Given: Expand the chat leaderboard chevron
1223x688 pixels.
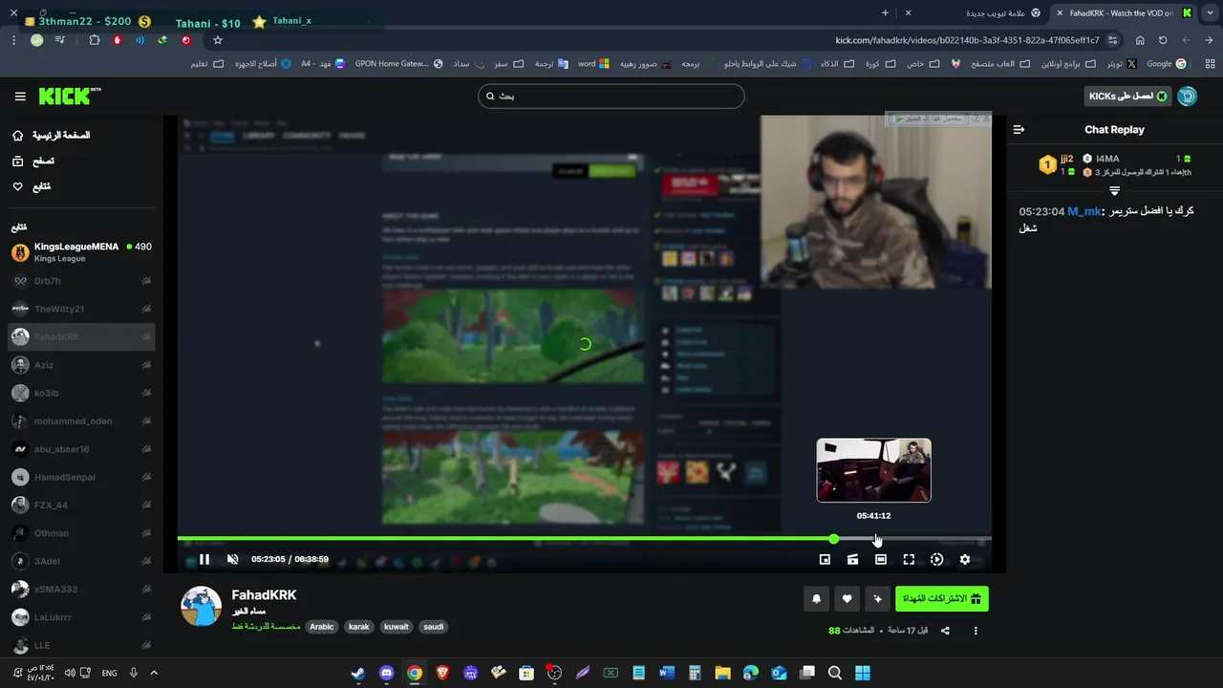Looking at the screenshot, I should point(1114,191).
